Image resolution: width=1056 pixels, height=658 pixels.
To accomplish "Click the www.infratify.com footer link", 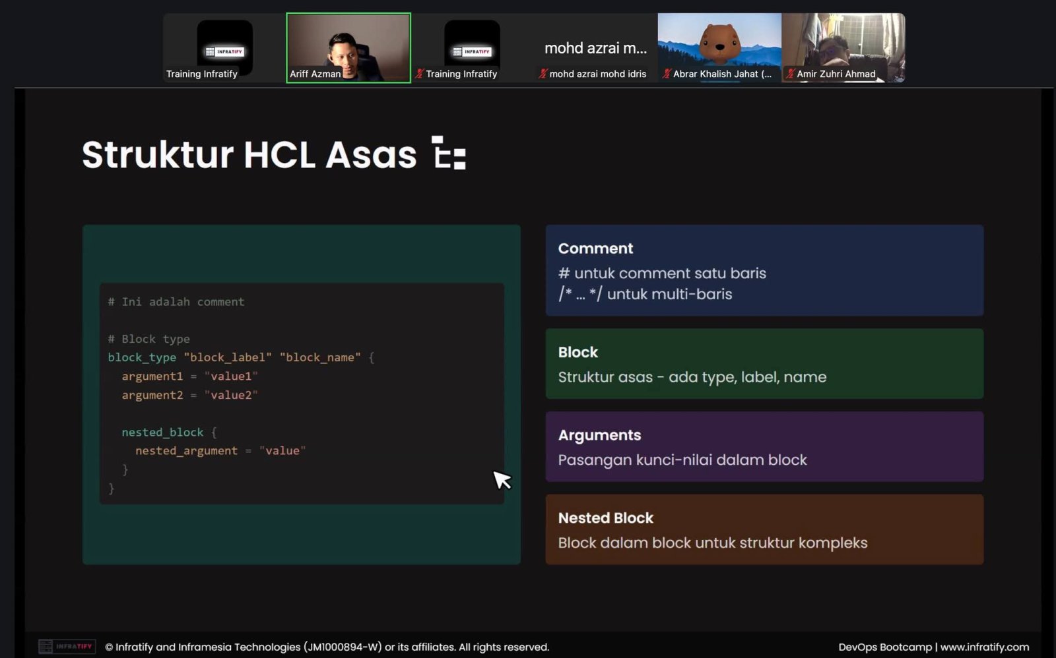I will pos(985,647).
